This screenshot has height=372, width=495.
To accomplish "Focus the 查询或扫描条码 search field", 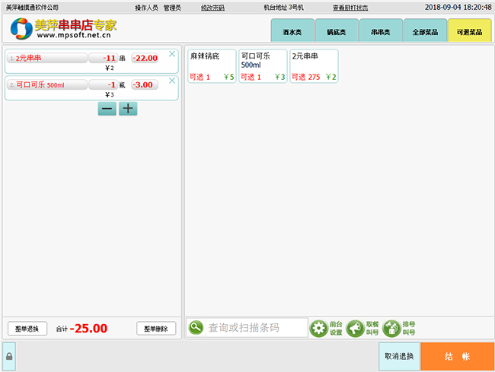I will click(257, 328).
